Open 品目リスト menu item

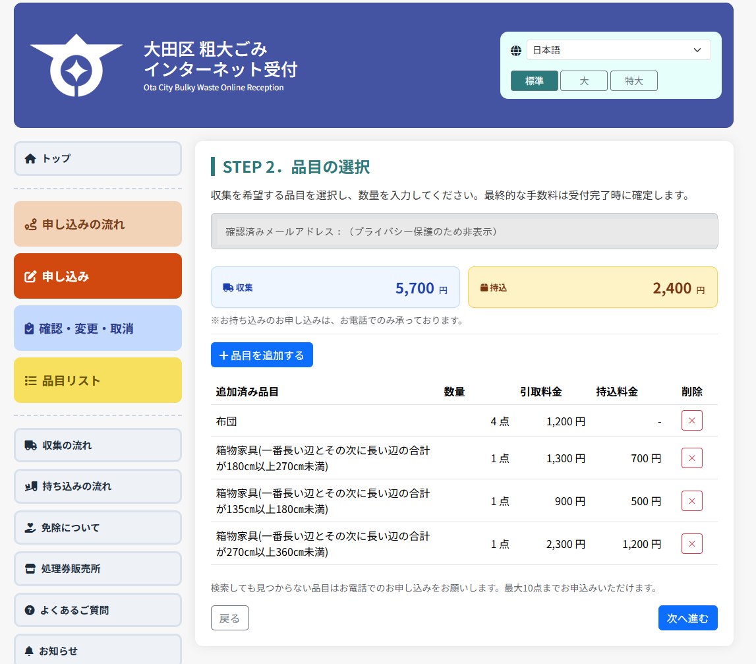(x=98, y=380)
